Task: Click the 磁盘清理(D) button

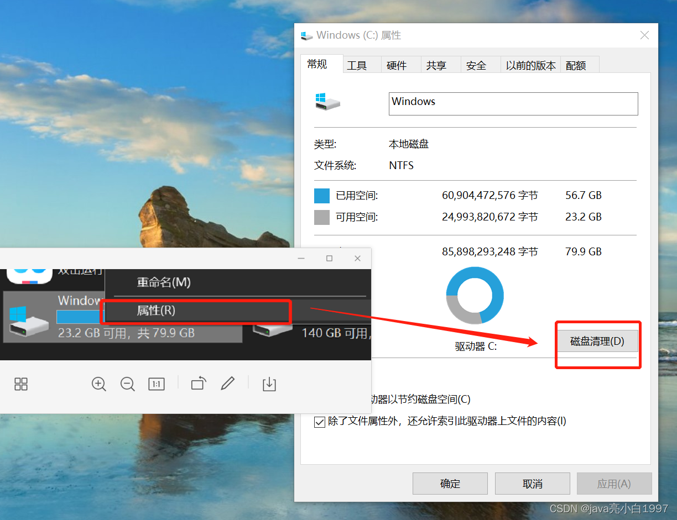Action: pos(597,341)
